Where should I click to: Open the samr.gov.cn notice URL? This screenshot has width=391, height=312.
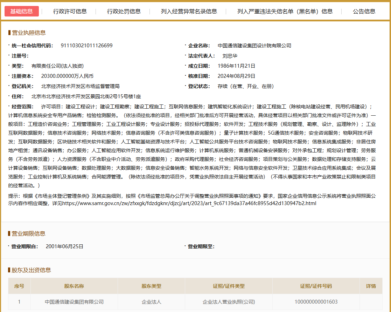[x=189, y=203]
